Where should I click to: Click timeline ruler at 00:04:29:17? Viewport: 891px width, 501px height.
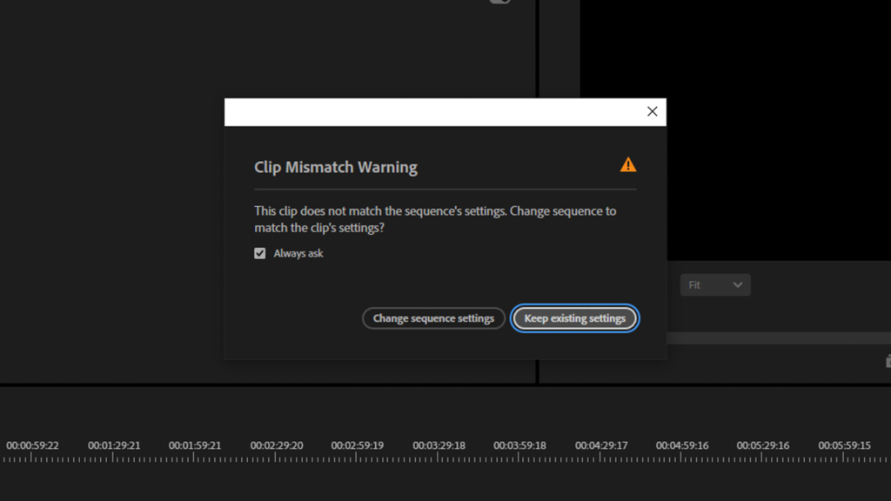pyautogui.click(x=601, y=445)
